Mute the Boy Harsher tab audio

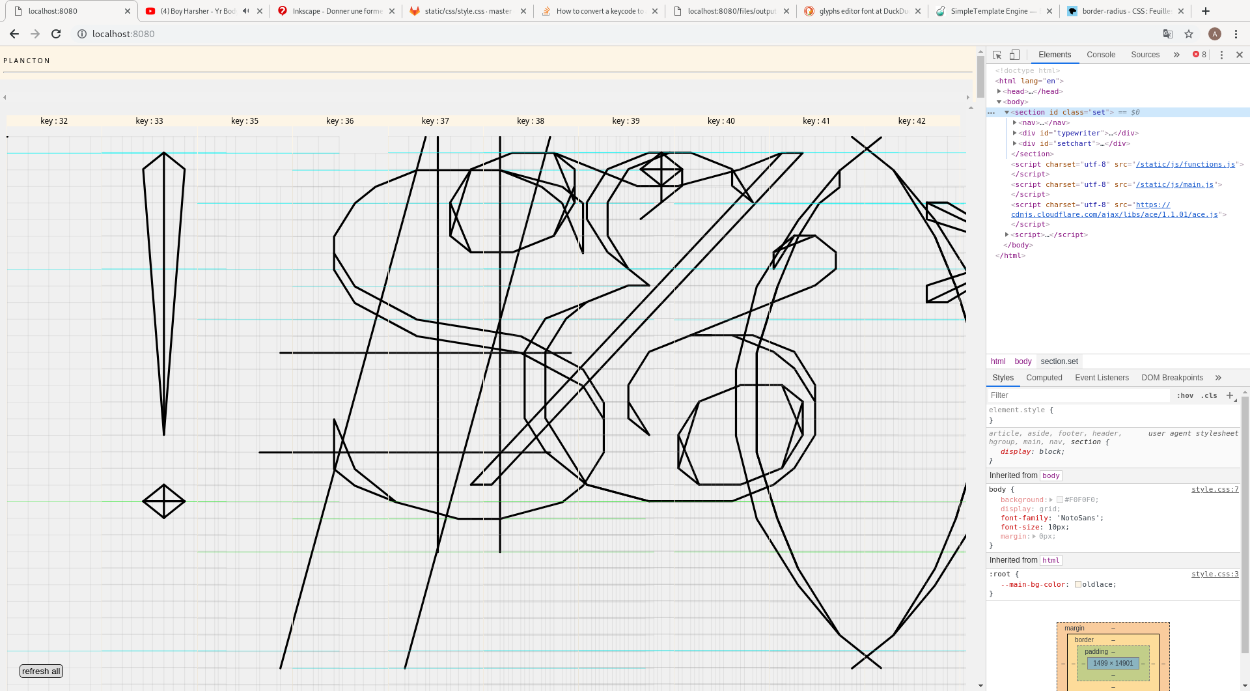pyautogui.click(x=246, y=11)
